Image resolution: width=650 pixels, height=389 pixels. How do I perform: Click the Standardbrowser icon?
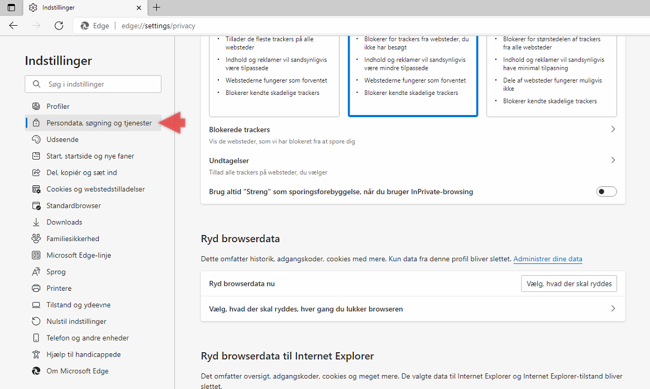point(36,205)
